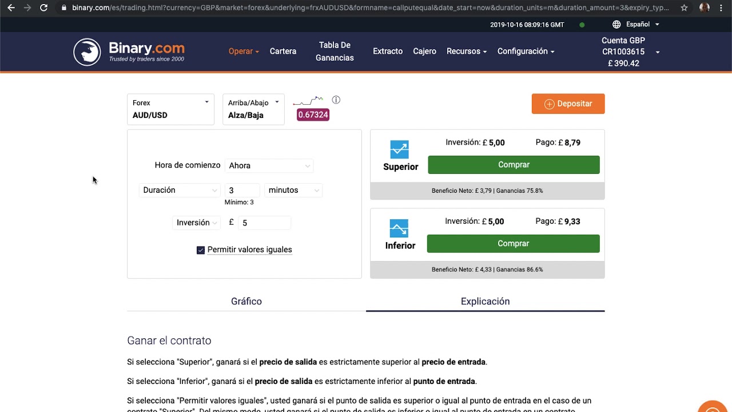Open the minutos units dropdown
Viewport: 732px width, 412px height.
(x=293, y=191)
